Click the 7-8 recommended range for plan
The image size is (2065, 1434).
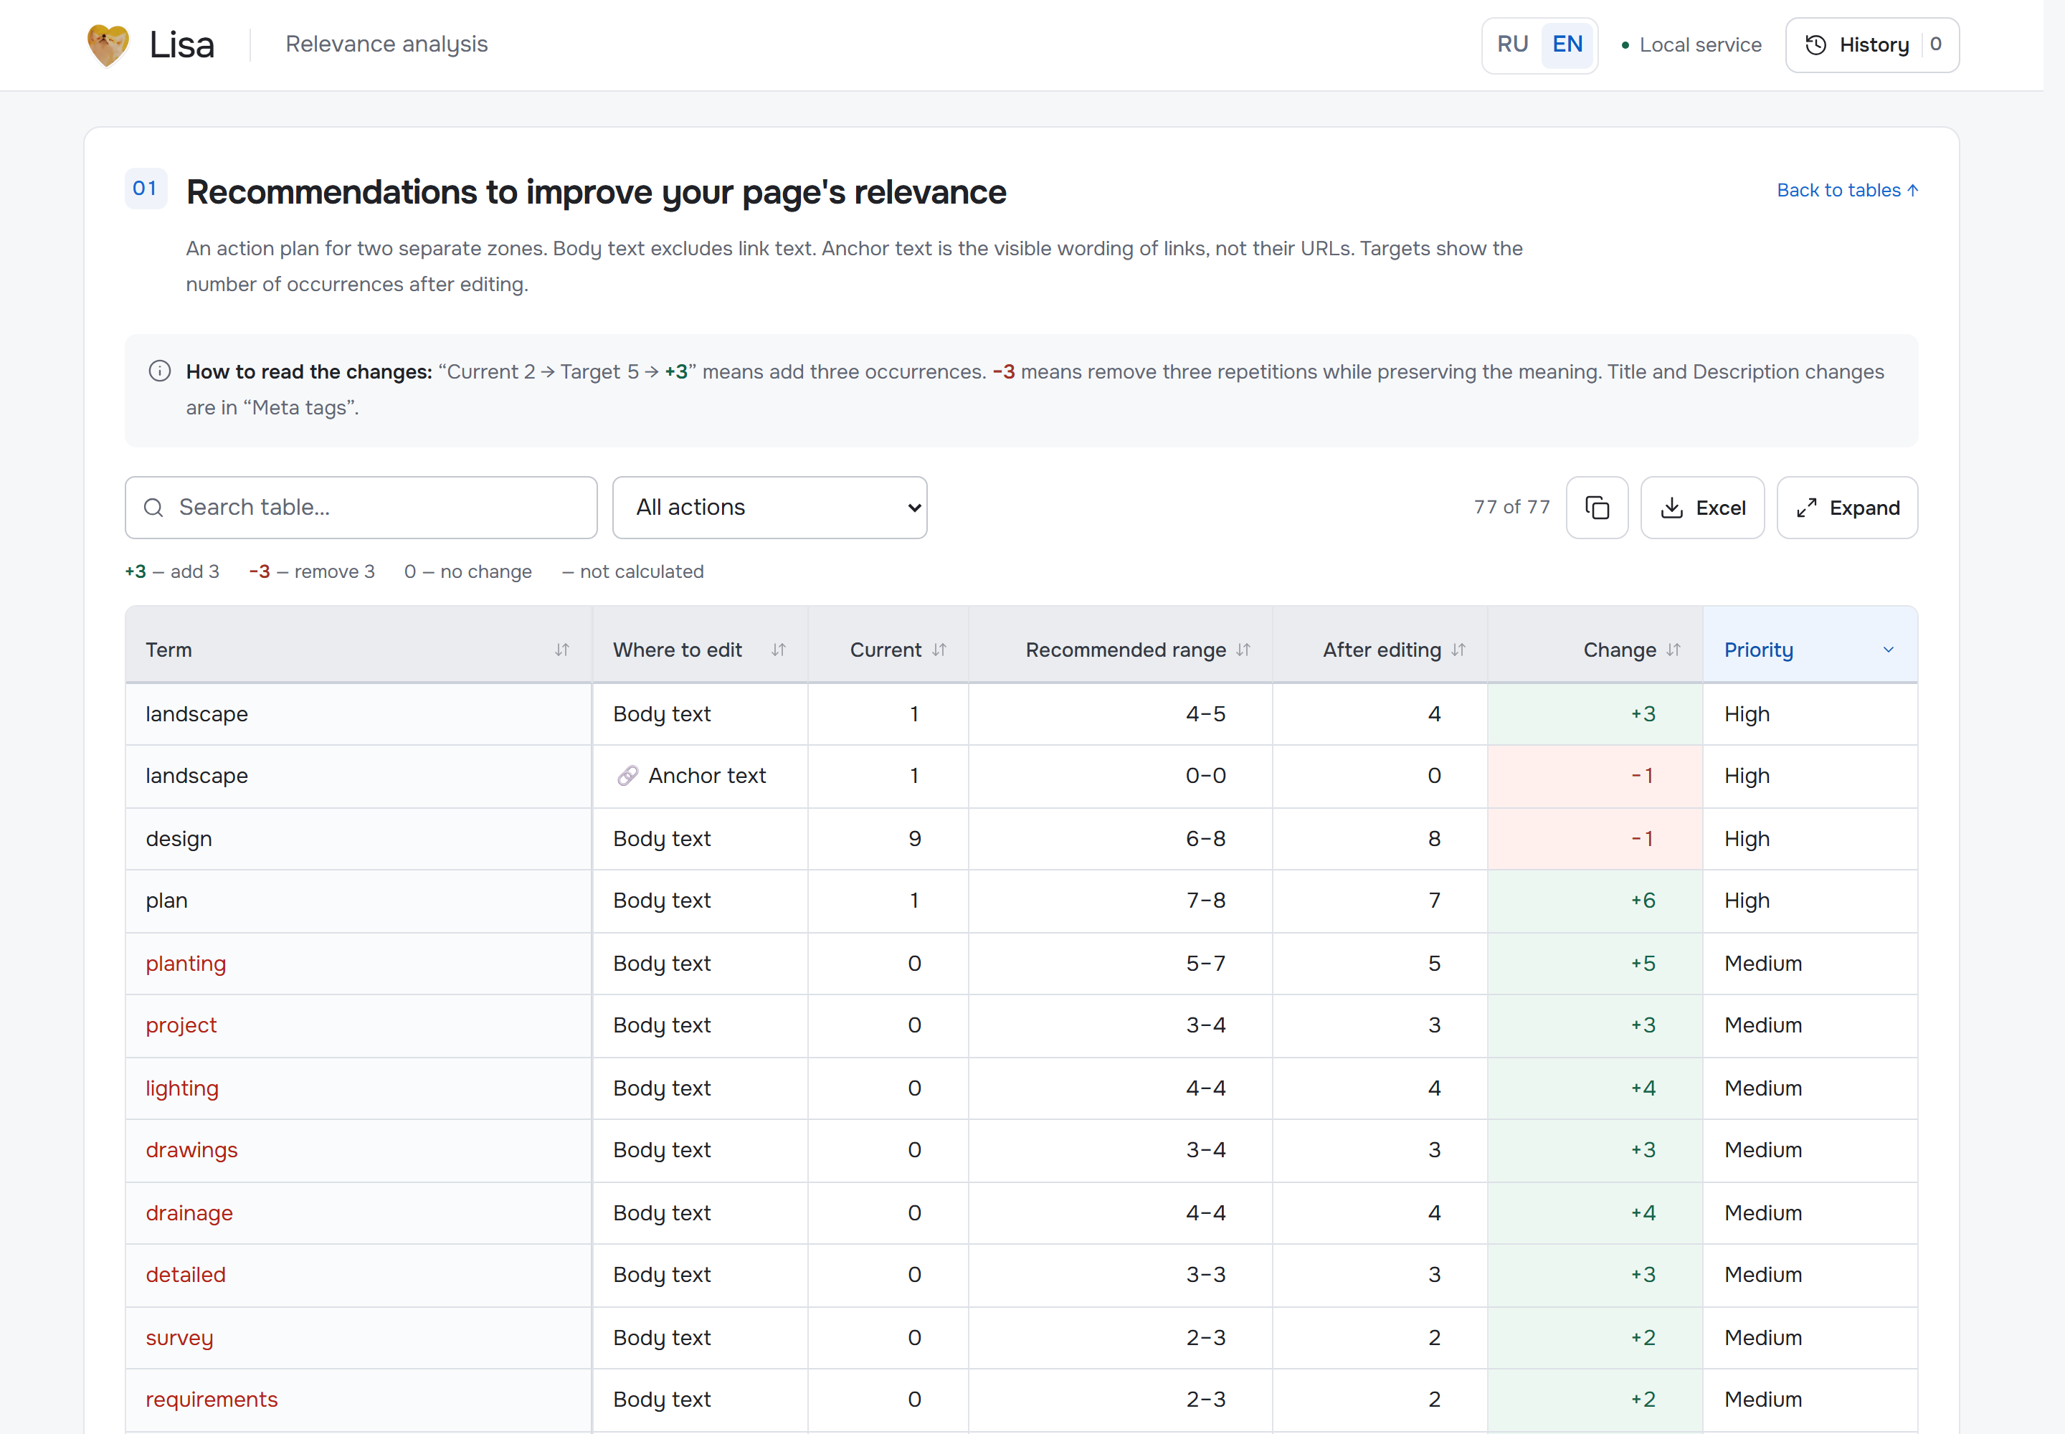(1205, 901)
